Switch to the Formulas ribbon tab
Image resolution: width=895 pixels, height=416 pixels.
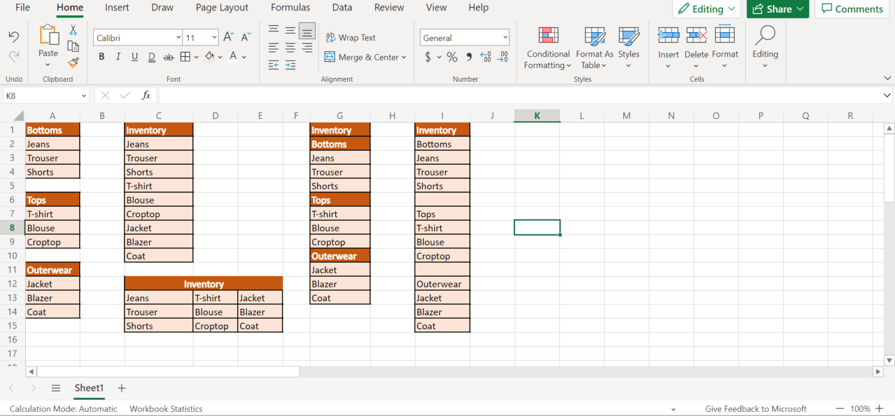290,8
